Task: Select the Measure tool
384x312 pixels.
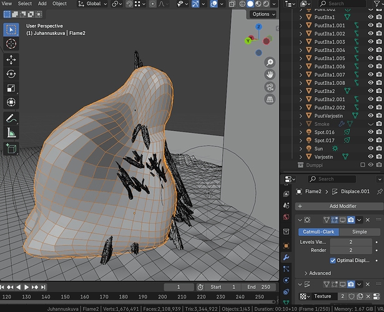Action: click(x=11, y=133)
